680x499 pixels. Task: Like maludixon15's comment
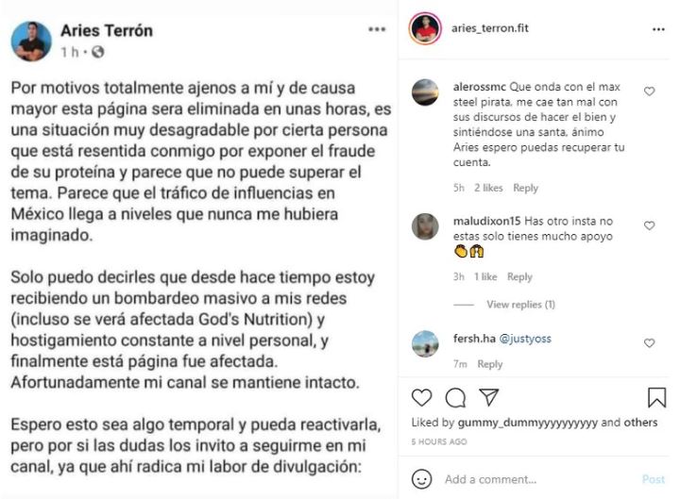point(650,225)
